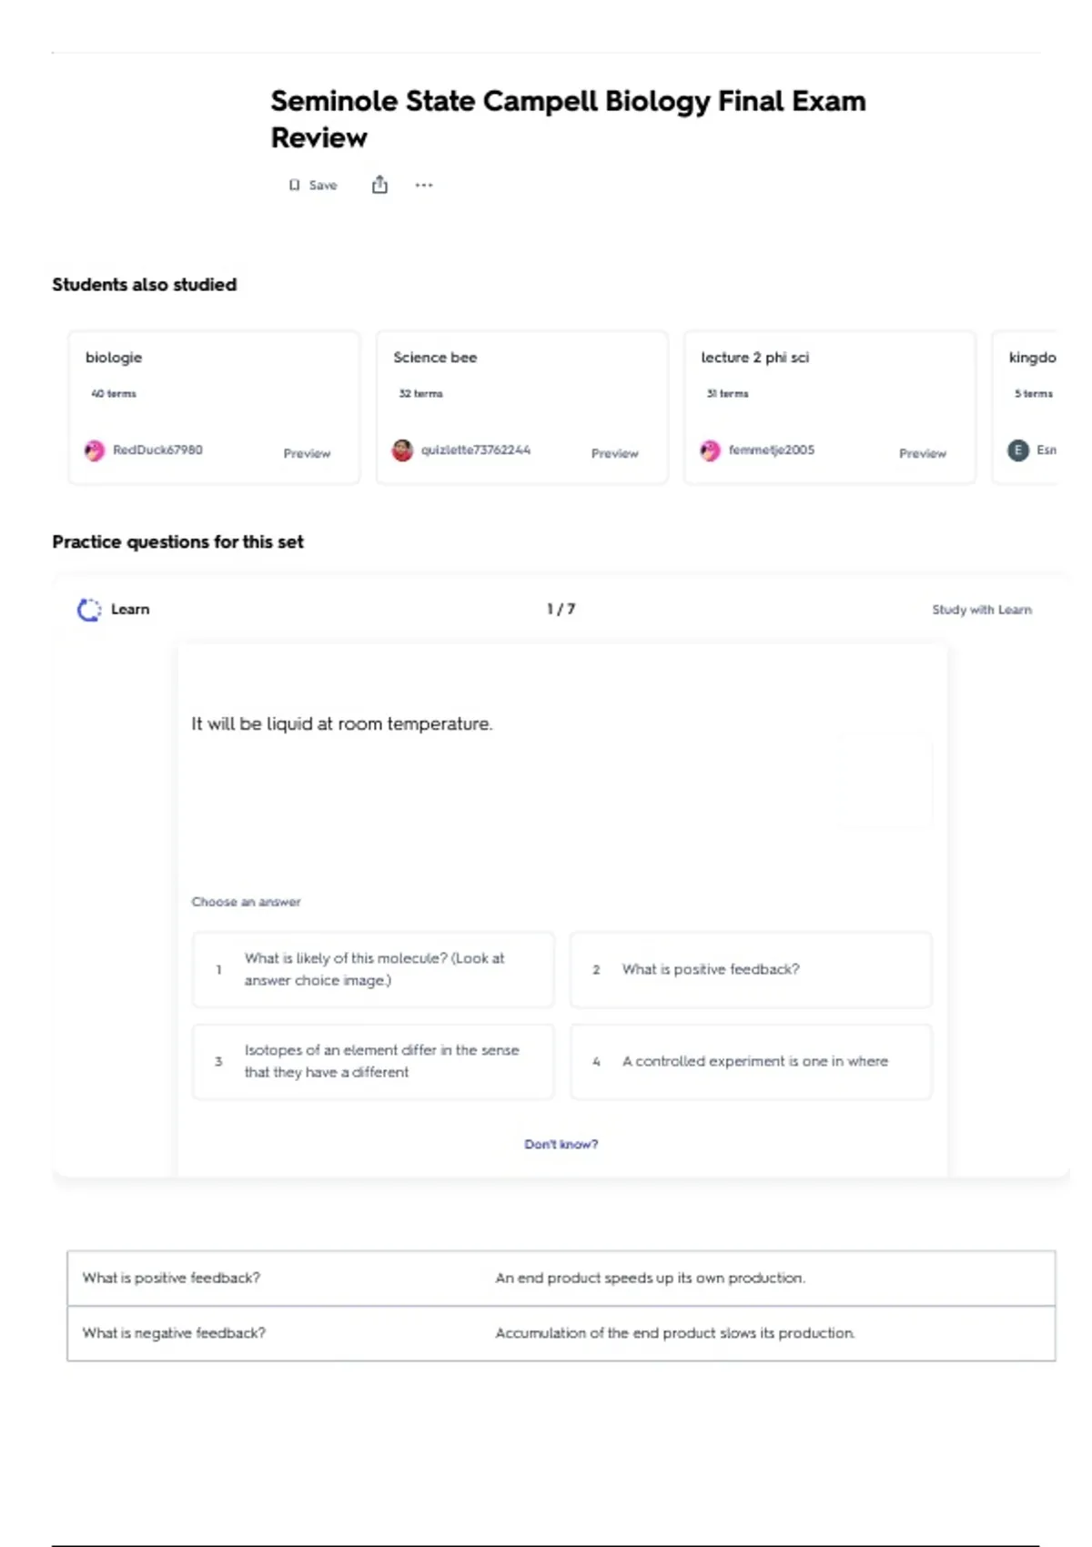Click the Don't know? link
The image size is (1092, 1547).
tap(561, 1144)
